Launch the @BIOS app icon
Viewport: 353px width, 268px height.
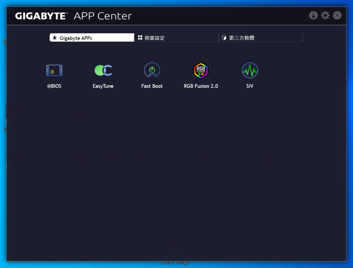click(x=54, y=70)
